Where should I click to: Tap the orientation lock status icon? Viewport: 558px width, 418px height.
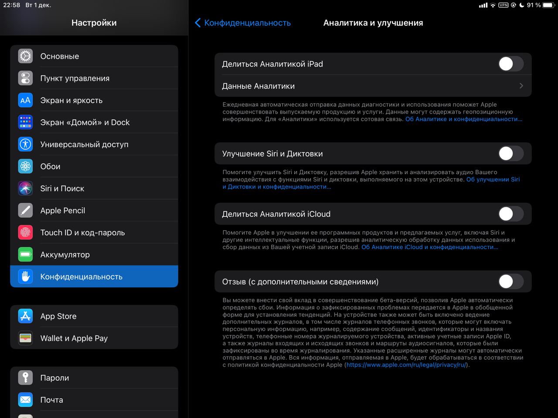coord(514,5)
